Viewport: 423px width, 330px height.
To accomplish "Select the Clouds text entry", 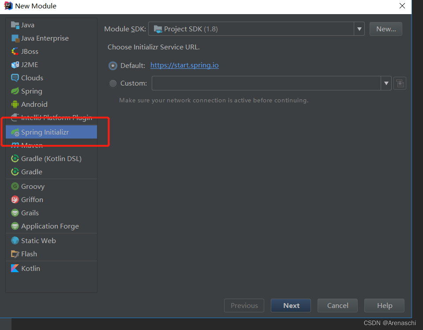I will click(32, 78).
